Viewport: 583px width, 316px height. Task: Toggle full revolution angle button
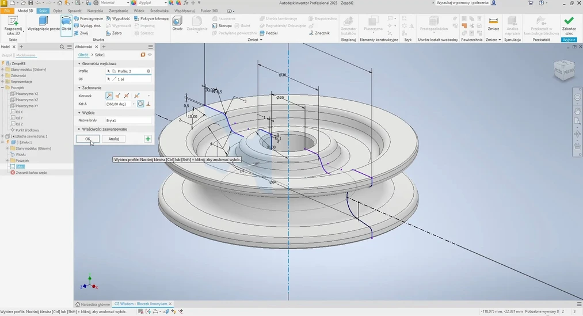[140, 104]
